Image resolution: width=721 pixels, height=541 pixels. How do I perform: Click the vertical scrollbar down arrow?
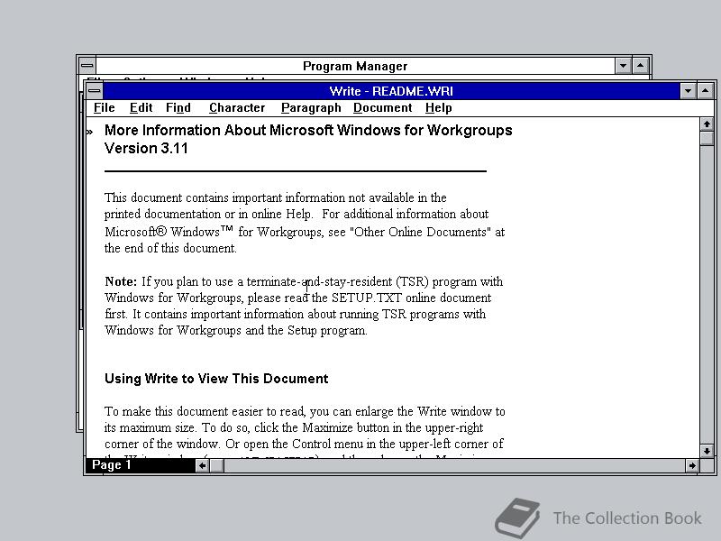[x=707, y=452]
